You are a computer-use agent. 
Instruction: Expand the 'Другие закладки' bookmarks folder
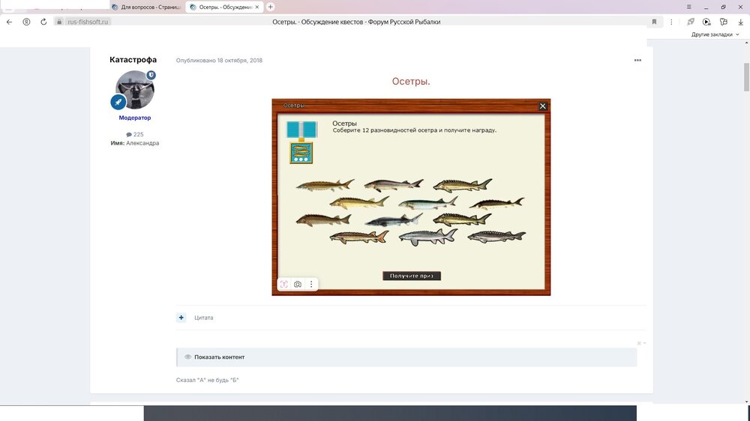pyautogui.click(x=715, y=34)
